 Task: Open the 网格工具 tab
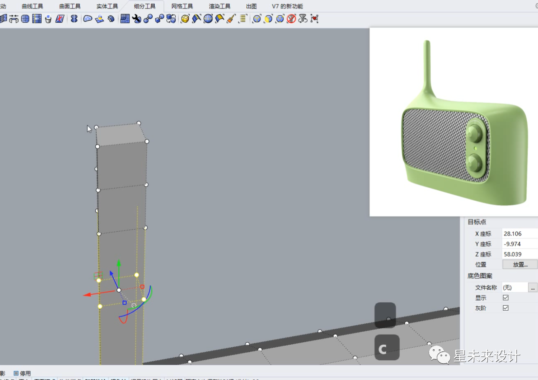[x=182, y=6]
